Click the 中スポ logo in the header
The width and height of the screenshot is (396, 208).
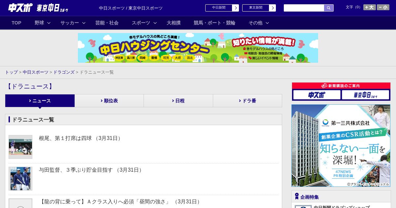(20, 8)
